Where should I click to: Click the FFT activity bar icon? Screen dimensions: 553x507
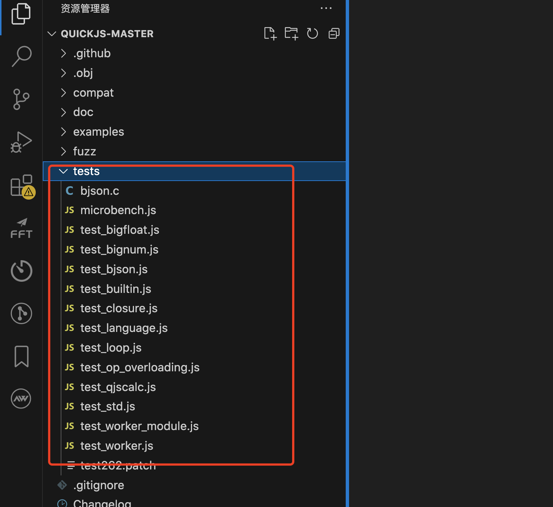click(21, 228)
